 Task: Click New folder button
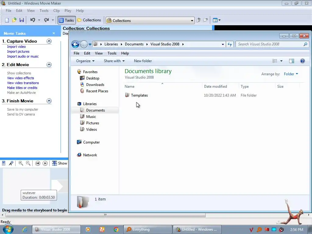pyautogui.click(x=143, y=61)
